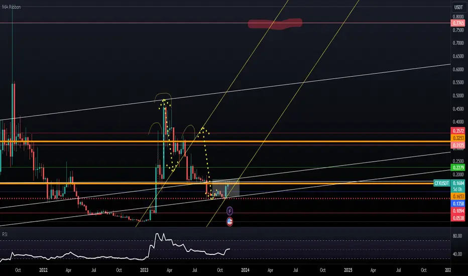Select the MA Ribbon indicator label

pyautogui.click(x=12, y=7)
